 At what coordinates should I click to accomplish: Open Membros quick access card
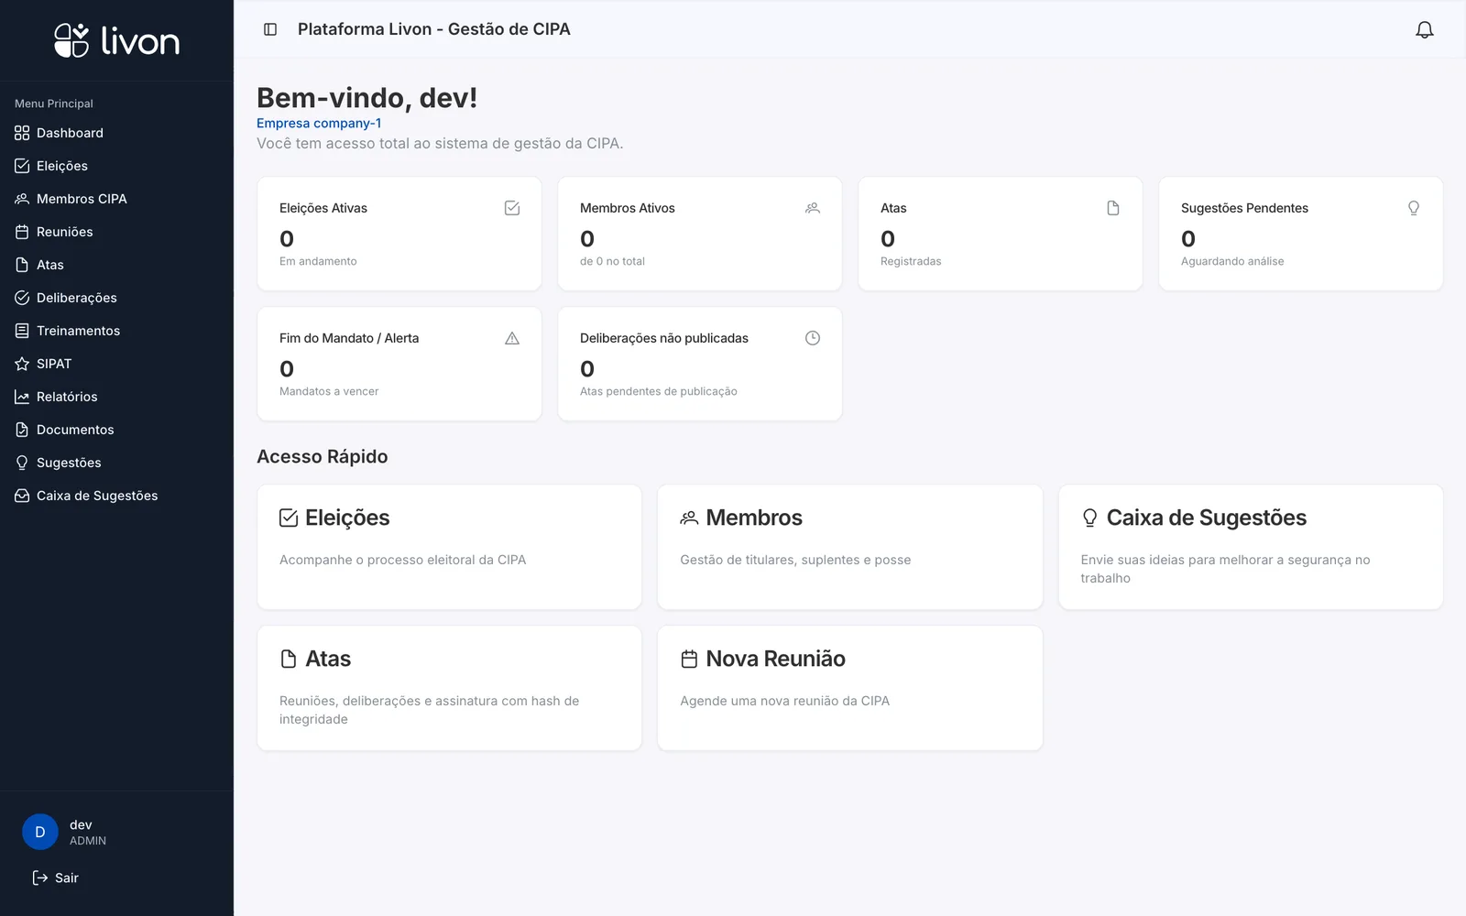pos(850,547)
